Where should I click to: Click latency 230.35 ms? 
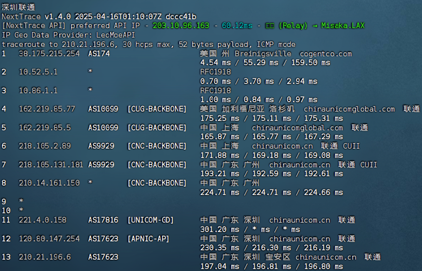[x=220, y=248]
